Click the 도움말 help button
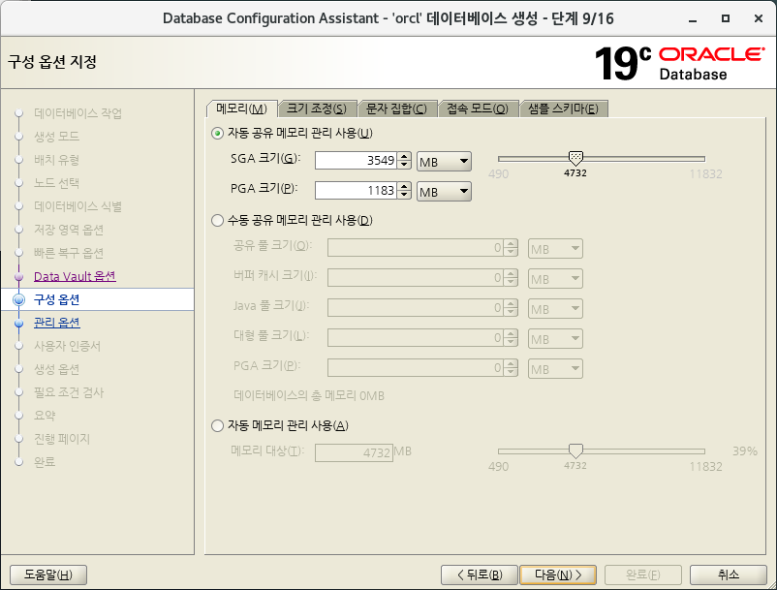Screen dimensions: 777x590 [48, 574]
